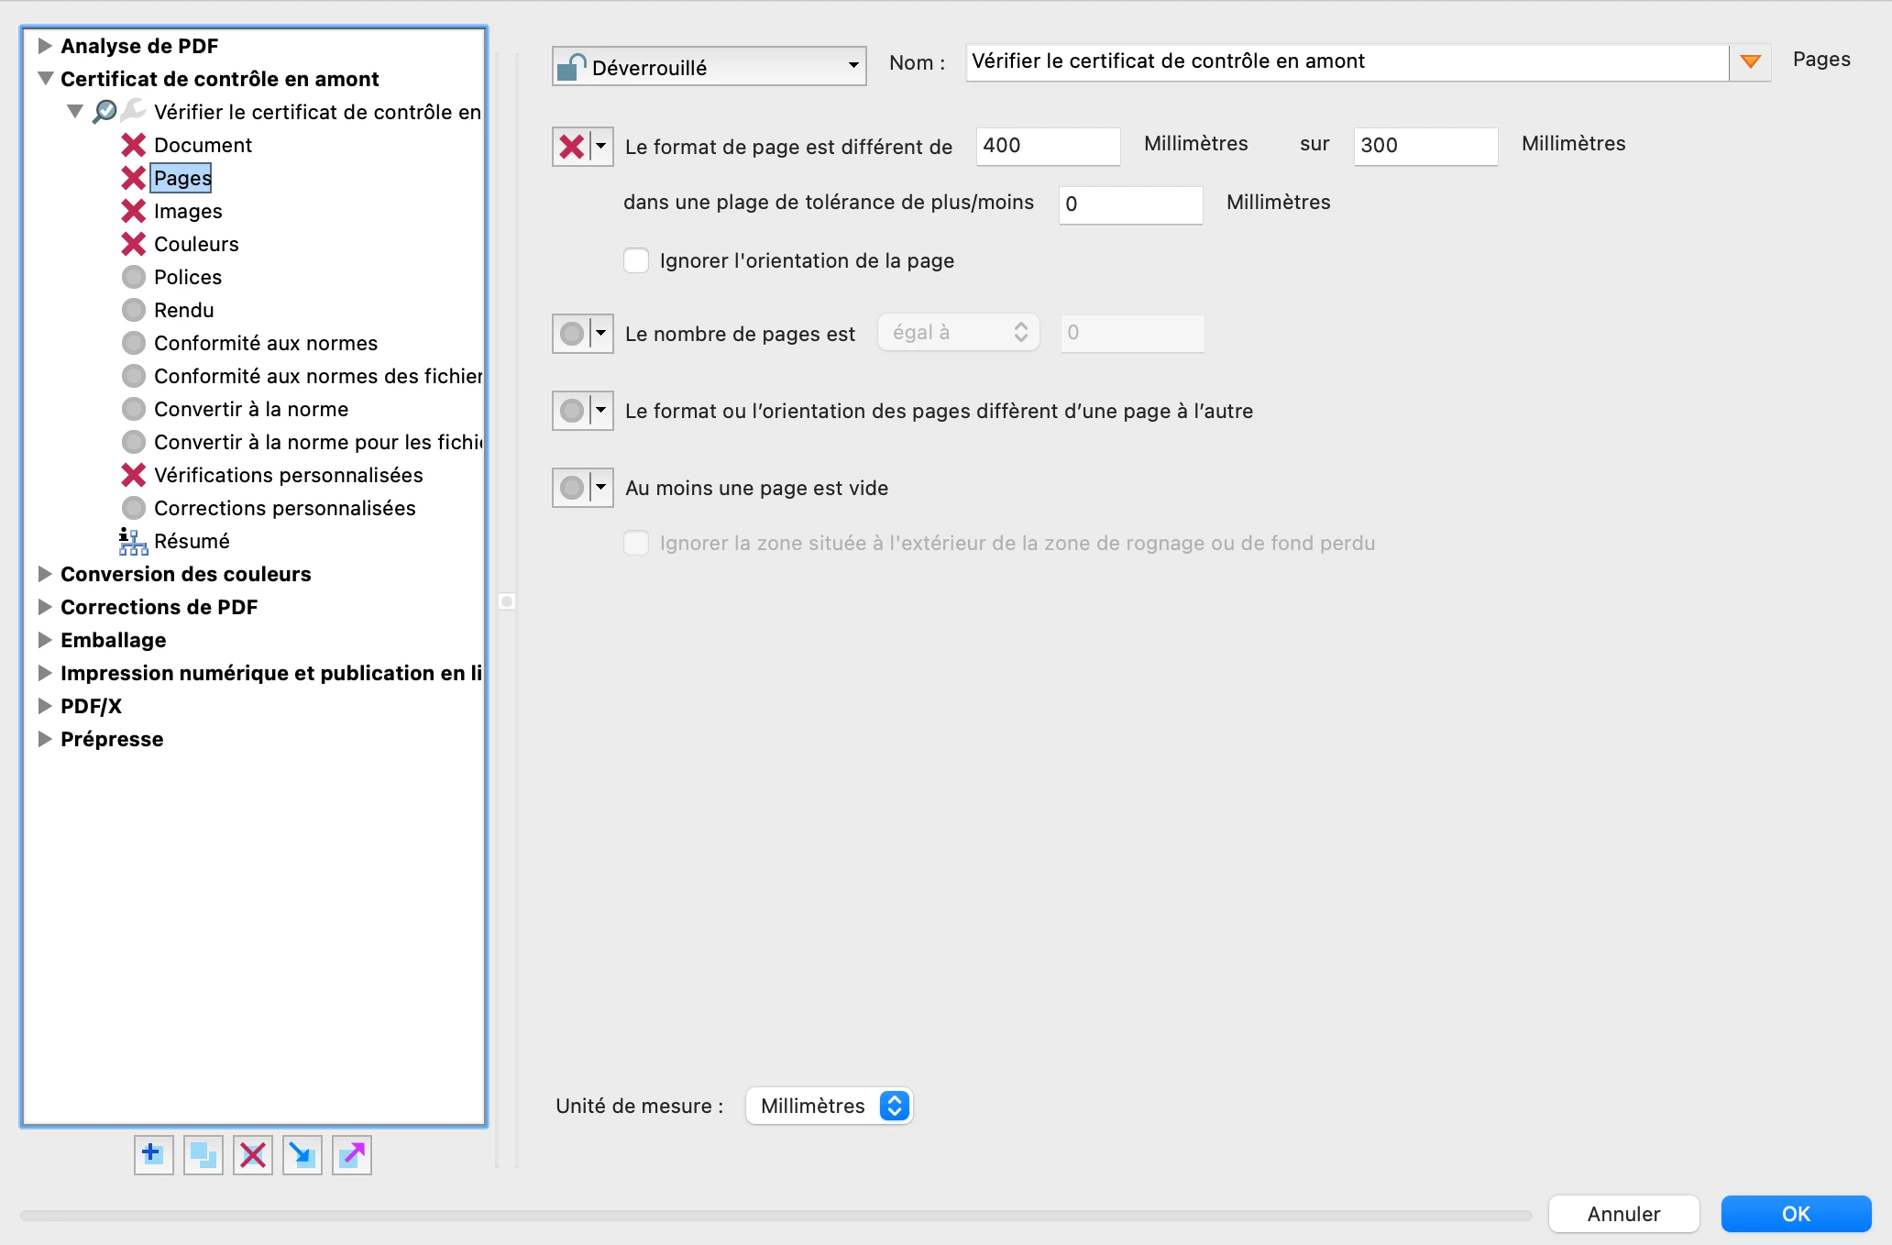Image resolution: width=1892 pixels, height=1245 pixels.
Task: Click the OK button
Action: [1795, 1214]
